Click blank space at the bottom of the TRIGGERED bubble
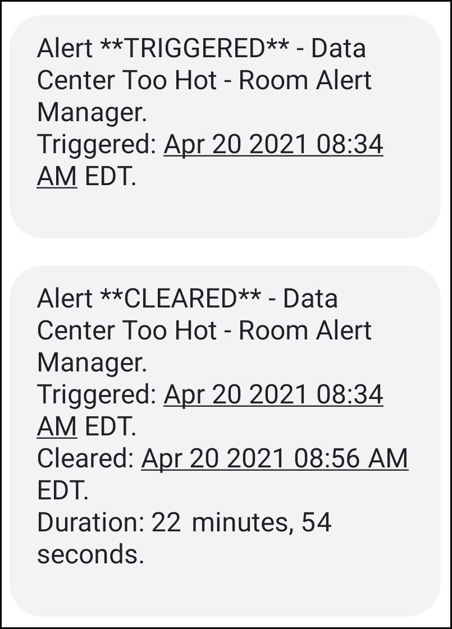452x629 pixels. 225,216
